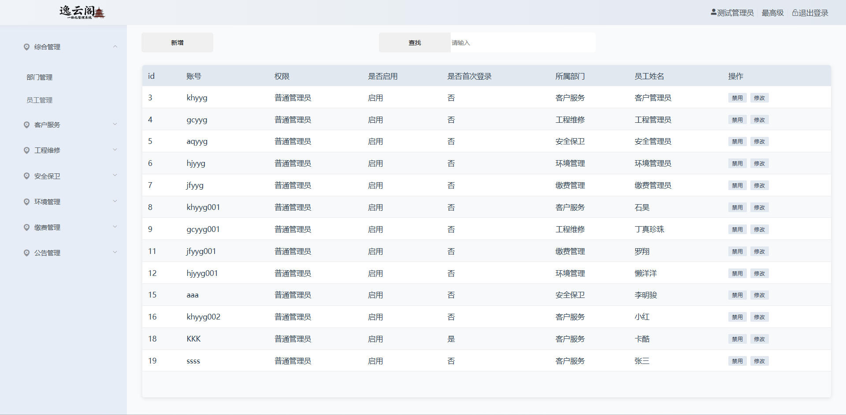Disable account khyyg with 禁用 button
The height and width of the screenshot is (415, 846).
coord(737,98)
